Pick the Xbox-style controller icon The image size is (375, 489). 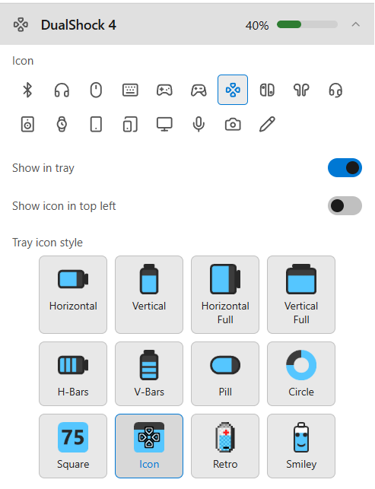click(199, 90)
